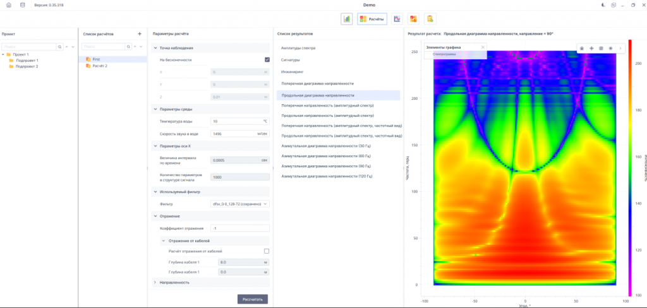
Task: Collapse Используемый фильтр section
Action: [155, 192]
